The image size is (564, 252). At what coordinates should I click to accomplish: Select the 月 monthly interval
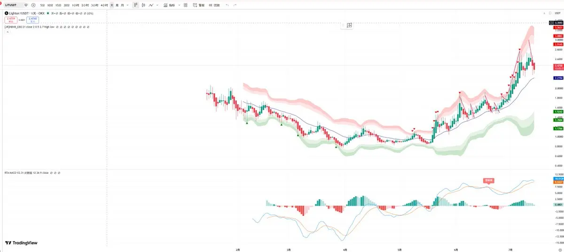pyautogui.click(x=122, y=5)
